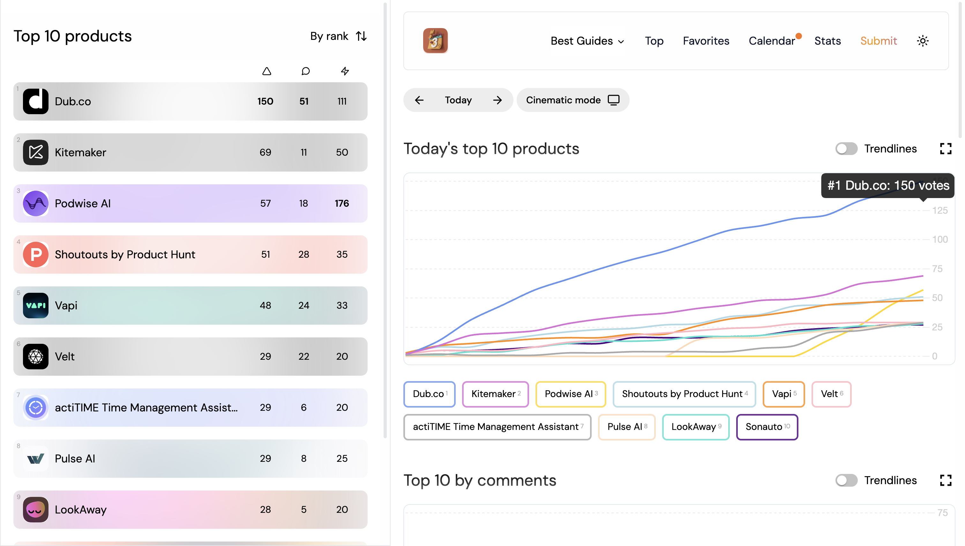Open the Favorites page
The height and width of the screenshot is (546, 965).
point(706,41)
